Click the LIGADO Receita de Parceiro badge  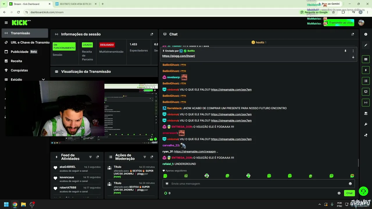click(x=87, y=45)
